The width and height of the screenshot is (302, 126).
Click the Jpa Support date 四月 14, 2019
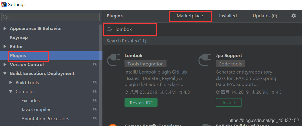232,92
